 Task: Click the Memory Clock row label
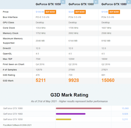10,33
